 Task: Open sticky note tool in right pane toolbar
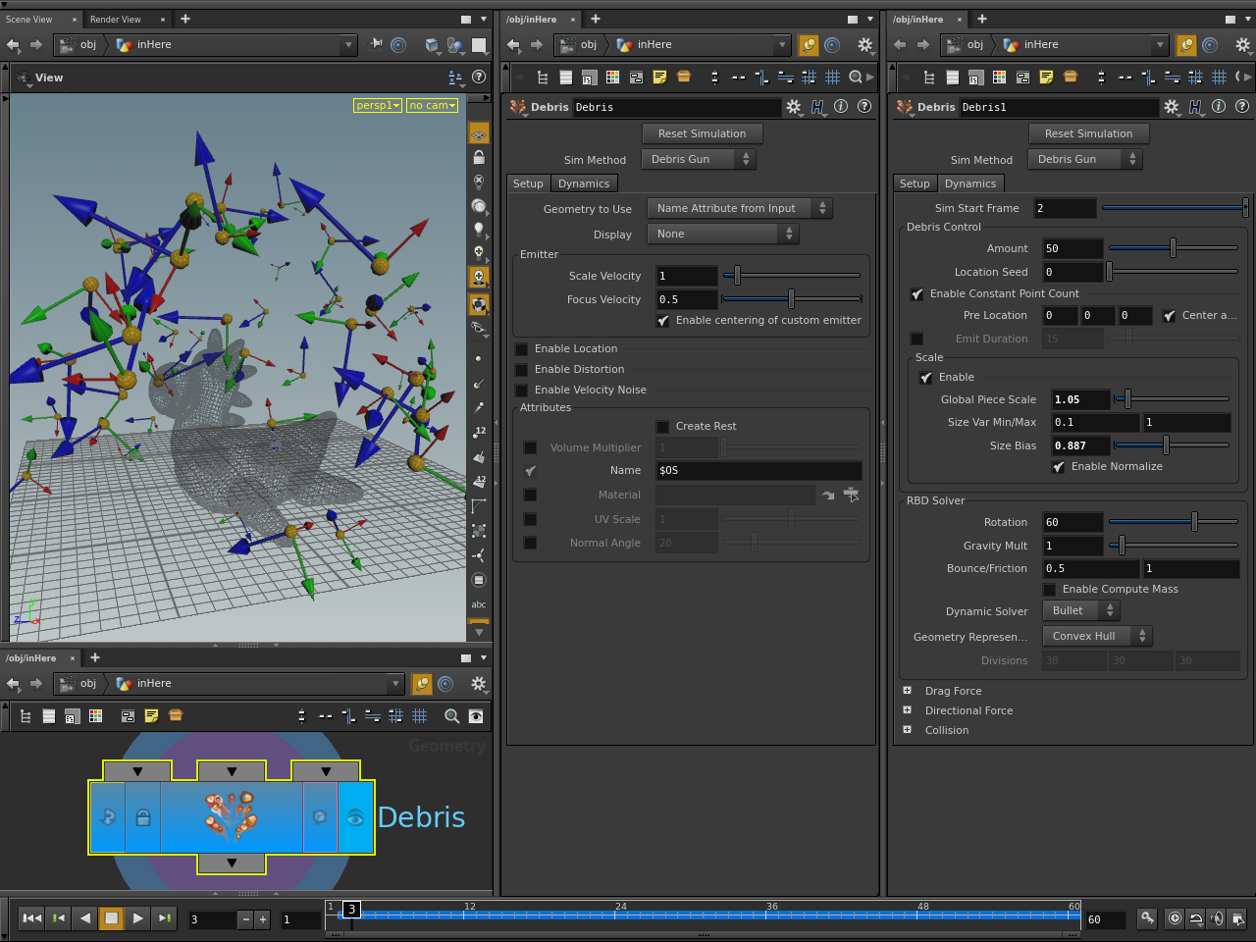tap(1046, 77)
